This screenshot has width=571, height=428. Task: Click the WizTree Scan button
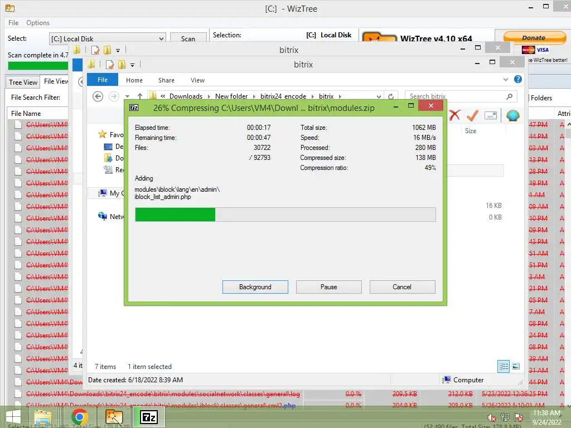(188, 38)
